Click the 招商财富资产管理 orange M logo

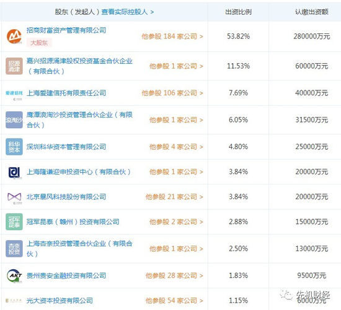point(14,37)
